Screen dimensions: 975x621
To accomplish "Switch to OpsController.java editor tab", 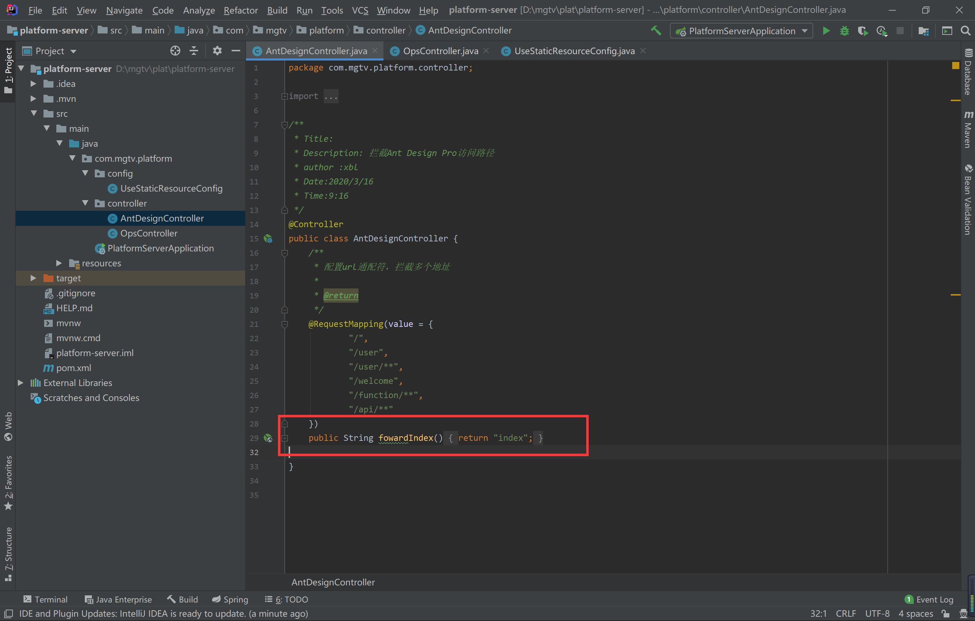I will pyautogui.click(x=440, y=51).
